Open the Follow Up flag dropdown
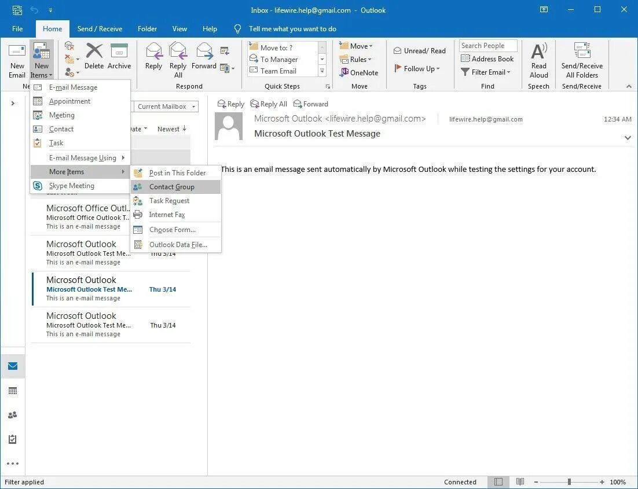 click(x=417, y=68)
